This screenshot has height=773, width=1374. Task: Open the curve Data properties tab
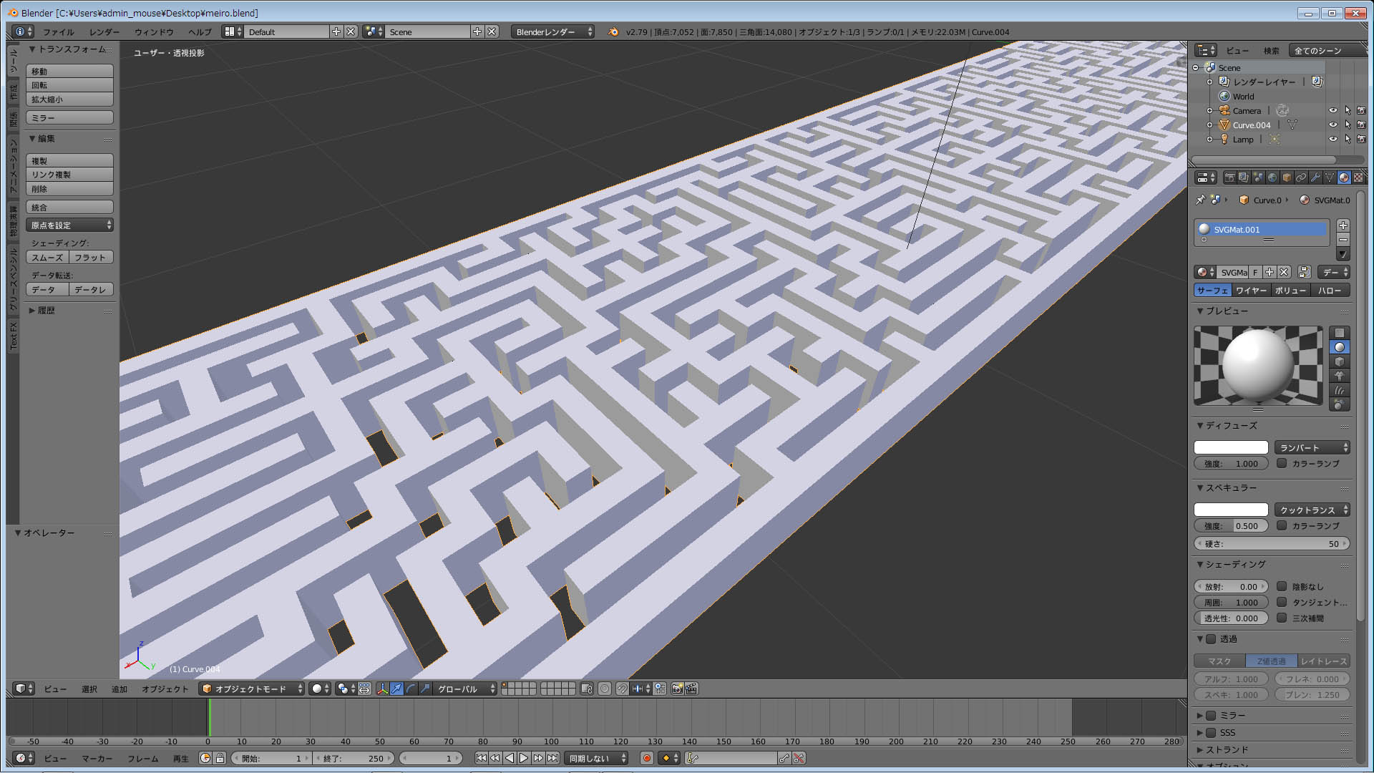click(1330, 178)
